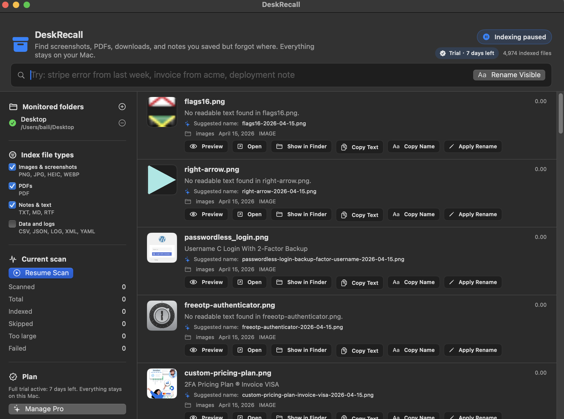Open right-arrow.png
The image size is (564, 419).
pos(249,214)
